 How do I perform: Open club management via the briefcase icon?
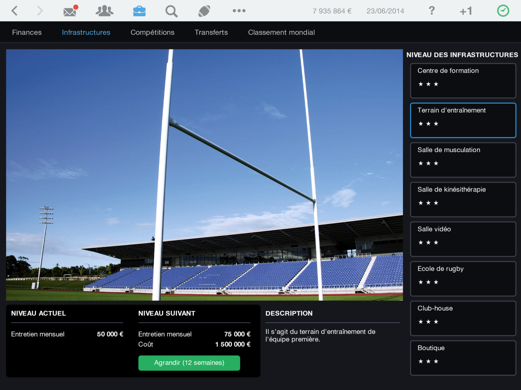coord(140,11)
